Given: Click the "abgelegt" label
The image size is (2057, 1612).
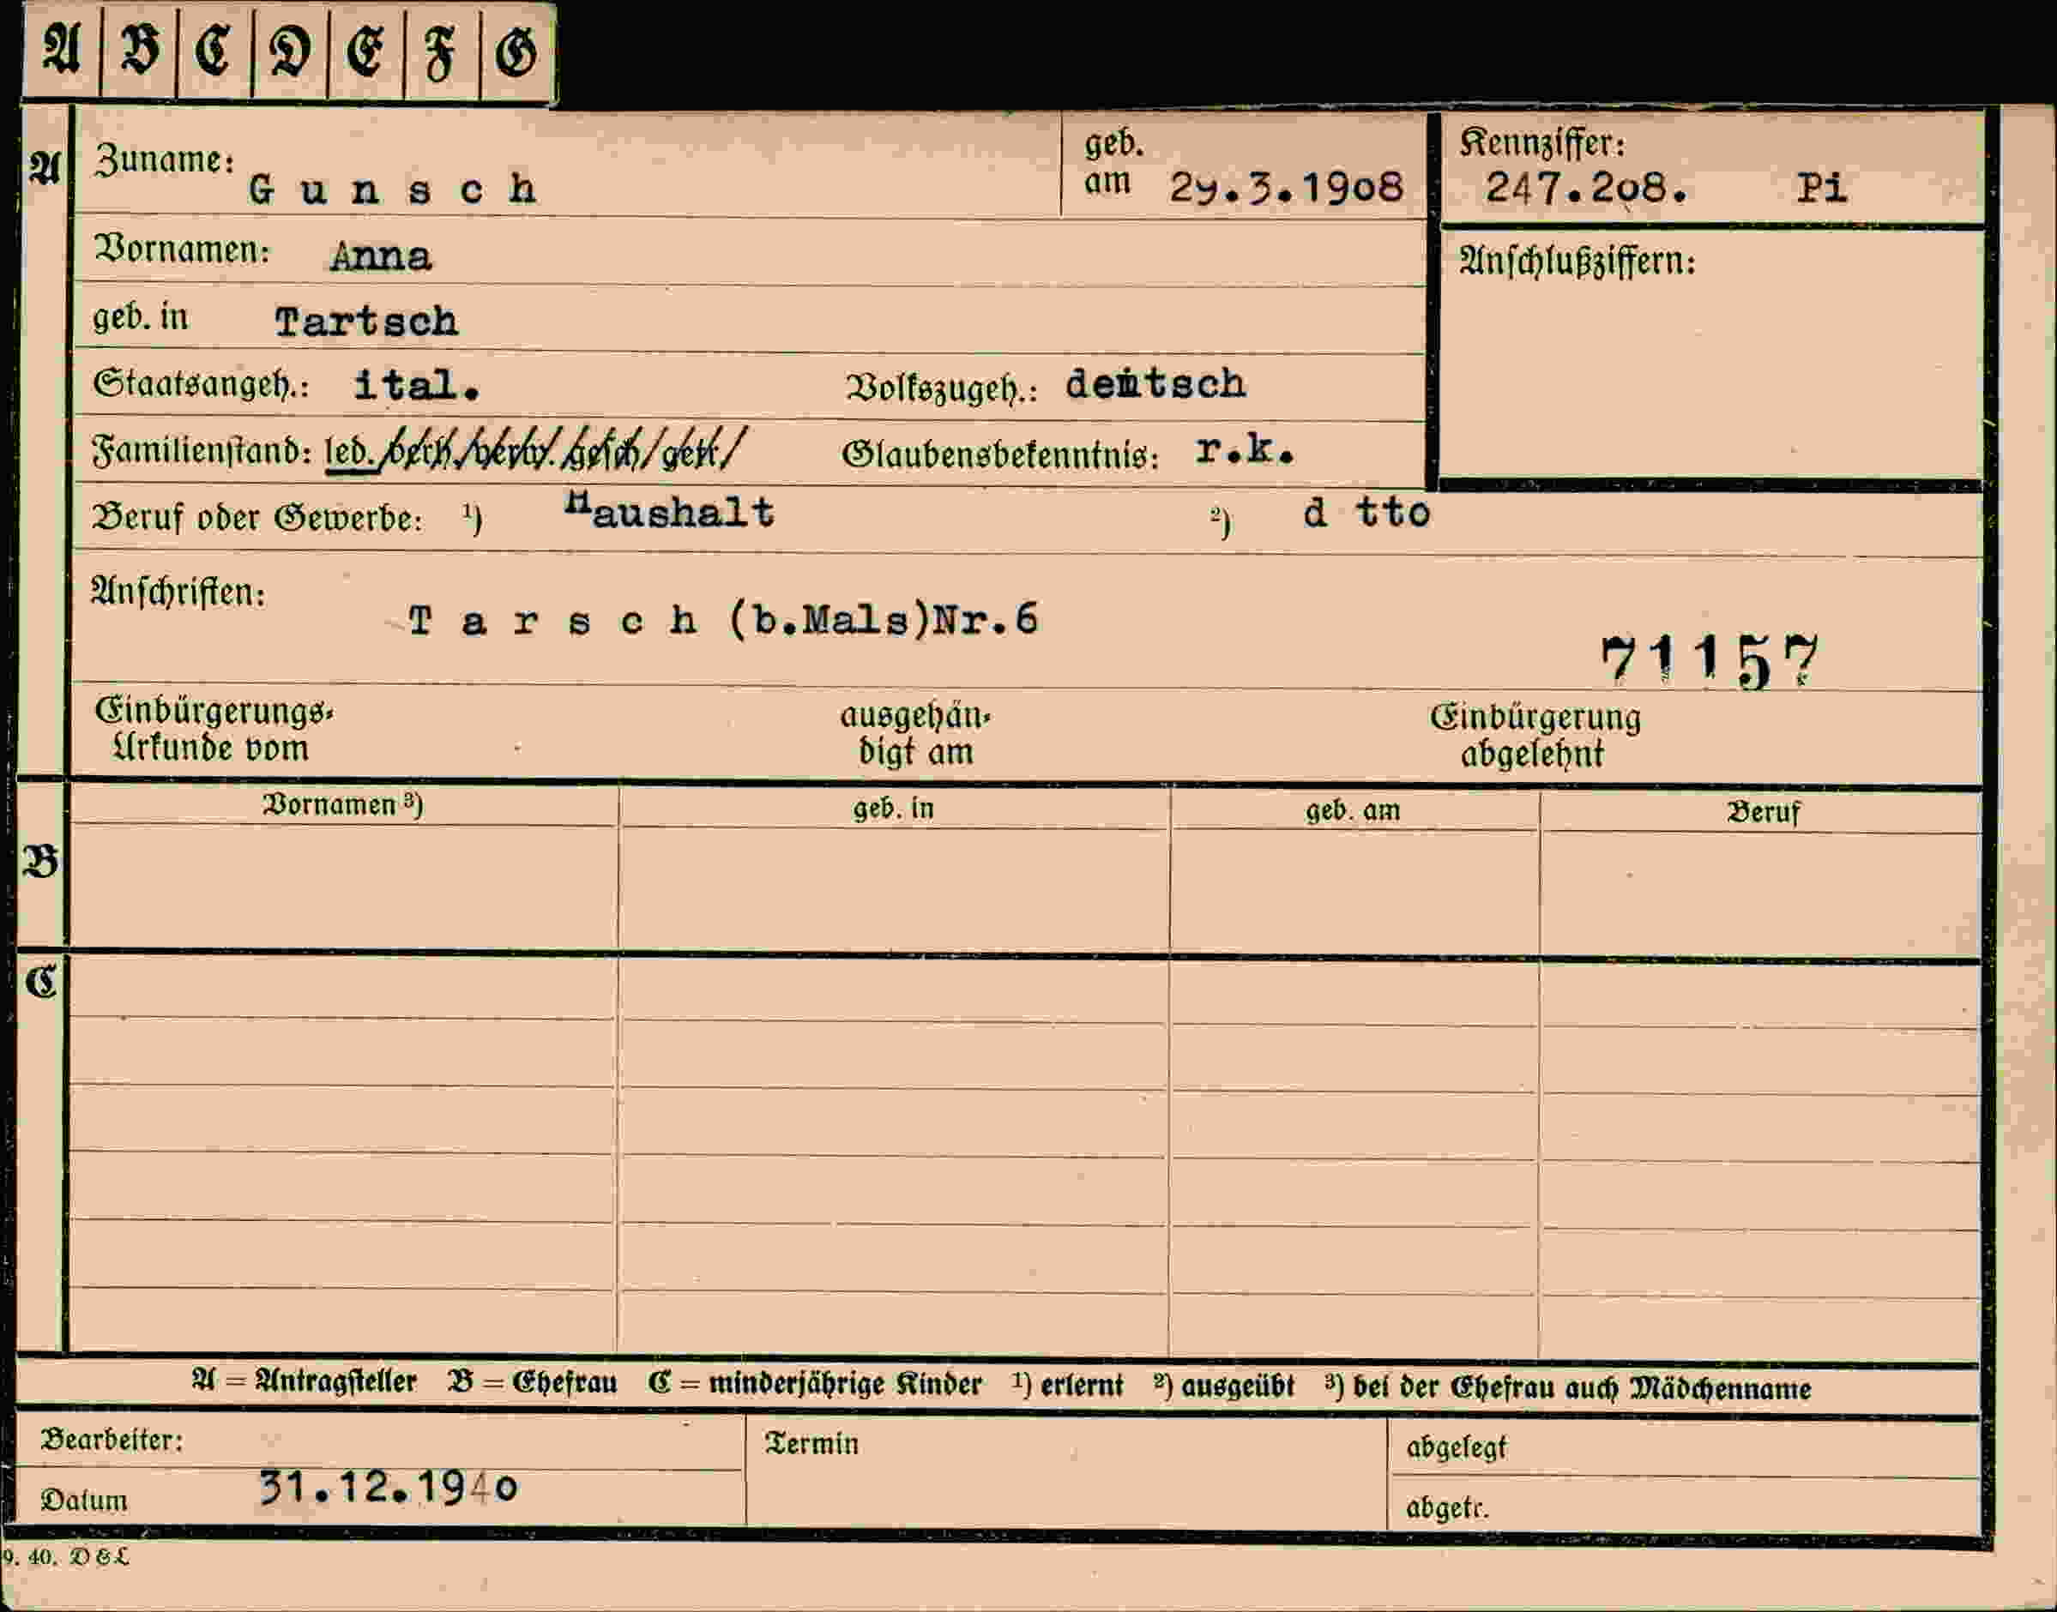Looking at the screenshot, I should [1456, 1447].
